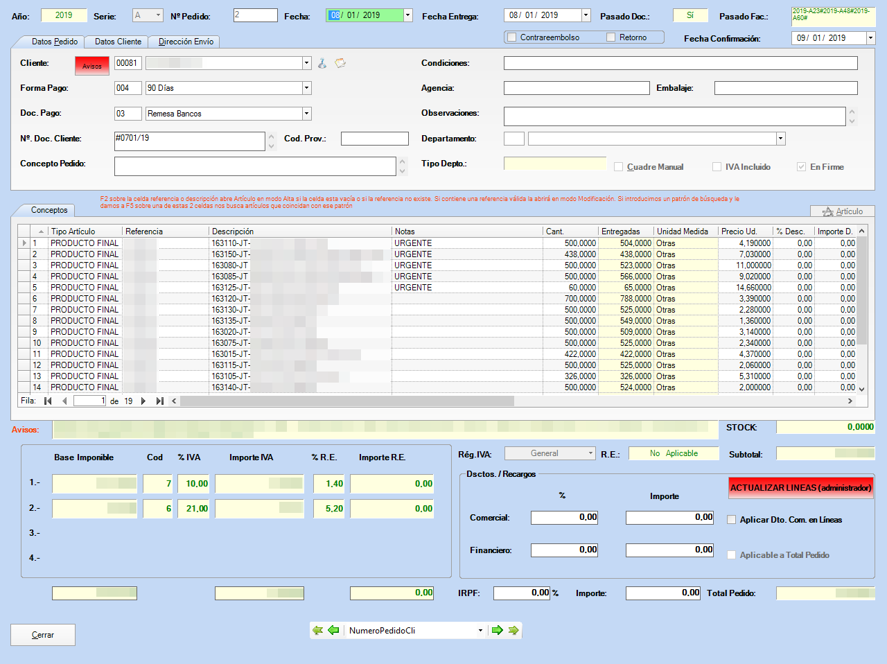Go to next row in Fila navigator
Screen dimensions: 887x664
point(143,401)
